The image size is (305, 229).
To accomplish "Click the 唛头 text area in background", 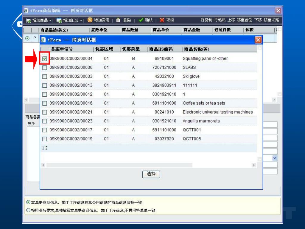I will pyautogui.click(x=33, y=154).
